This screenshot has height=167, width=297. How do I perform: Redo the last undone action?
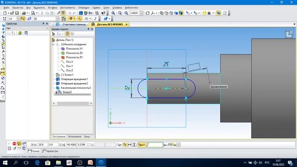(x=74, y=13)
